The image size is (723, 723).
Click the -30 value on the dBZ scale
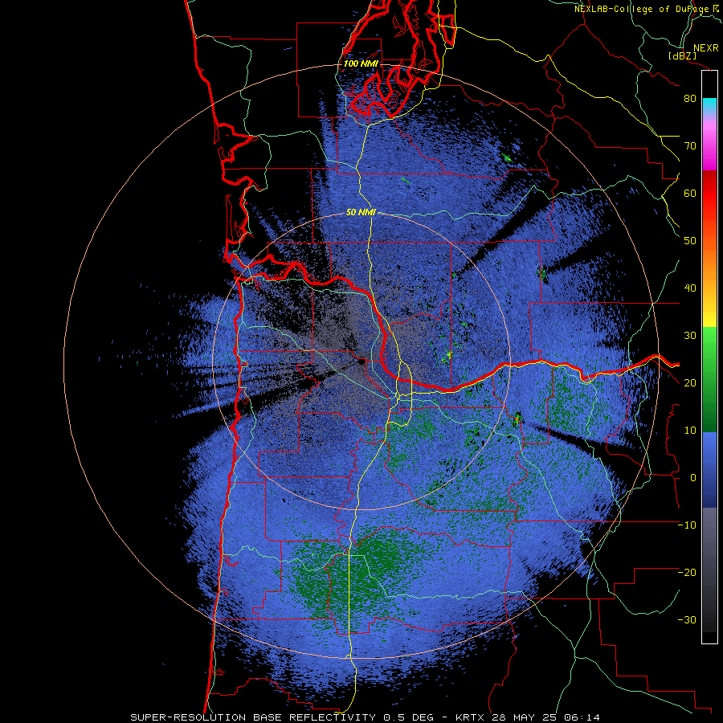[x=687, y=619]
